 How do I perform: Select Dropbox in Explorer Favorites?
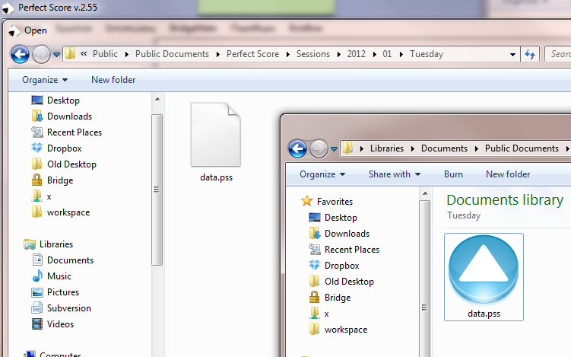coord(334,266)
